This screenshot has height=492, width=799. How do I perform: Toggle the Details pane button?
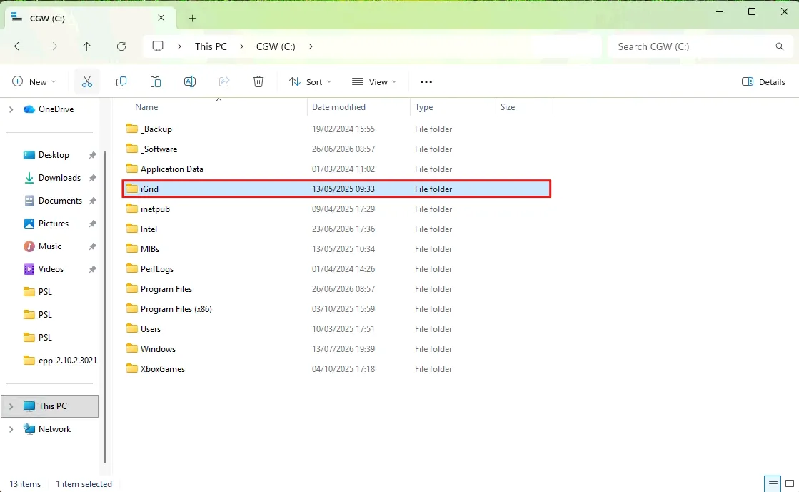click(x=763, y=81)
